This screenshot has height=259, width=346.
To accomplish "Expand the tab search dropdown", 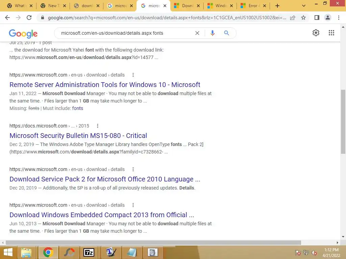I will pyautogui.click(x=304, y=6).
